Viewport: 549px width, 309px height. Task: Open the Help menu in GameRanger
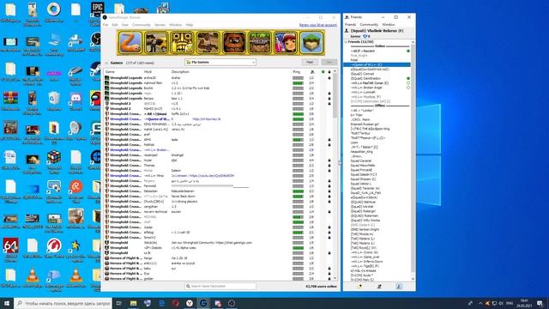[190, 25]
